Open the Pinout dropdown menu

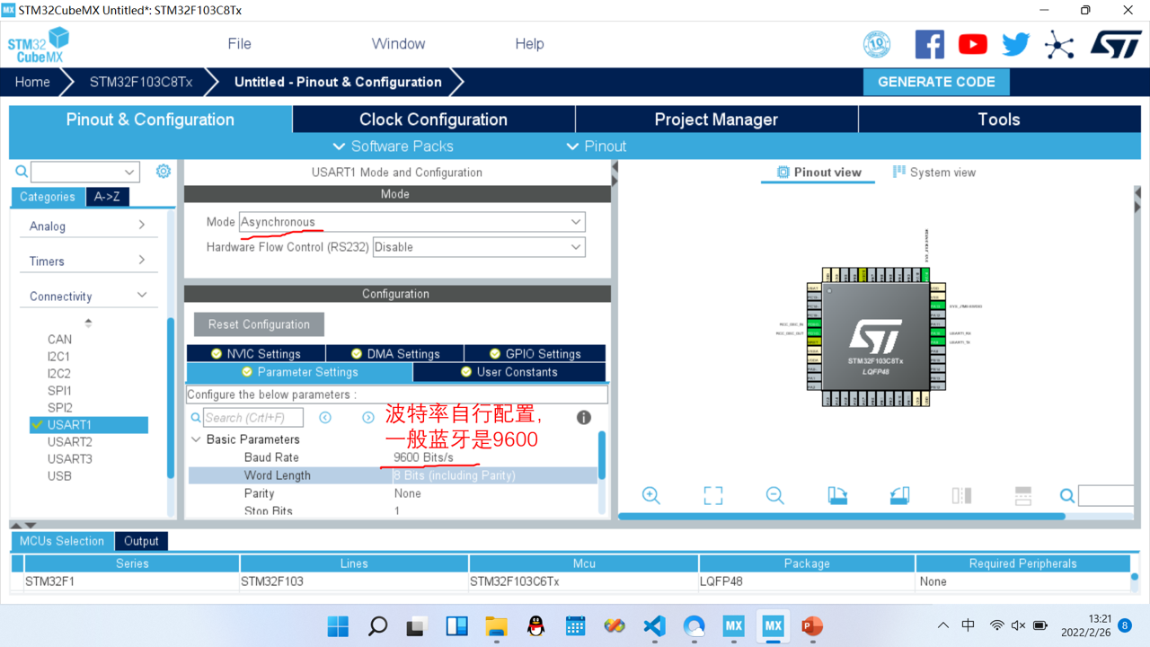pyautogui.click(x=597, y=146)
